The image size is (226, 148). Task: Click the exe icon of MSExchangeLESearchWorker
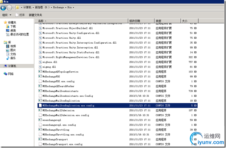(40, 86)
